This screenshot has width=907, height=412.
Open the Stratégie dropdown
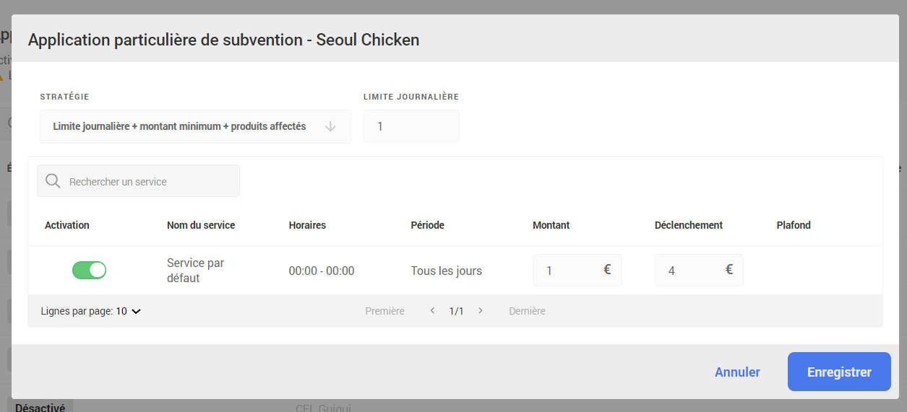click(195, 126)
